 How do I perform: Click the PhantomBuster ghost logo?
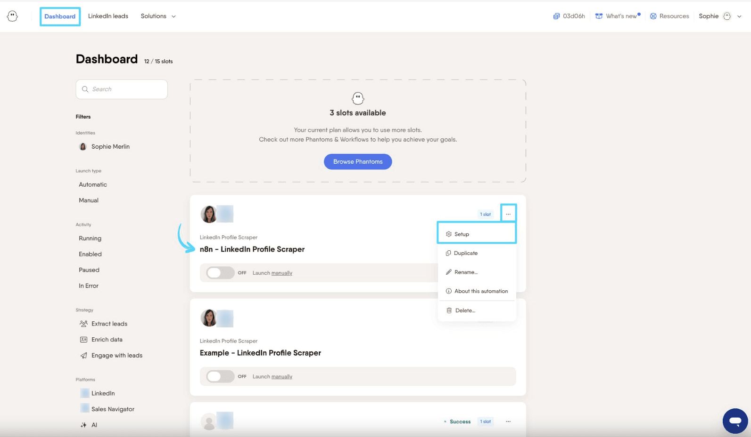click(x=13, y=16)
